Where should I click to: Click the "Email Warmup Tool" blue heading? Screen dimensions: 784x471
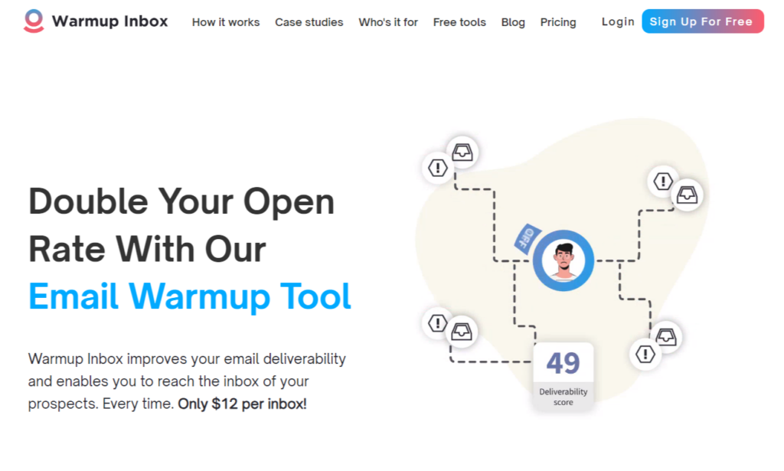coord(190,296)
